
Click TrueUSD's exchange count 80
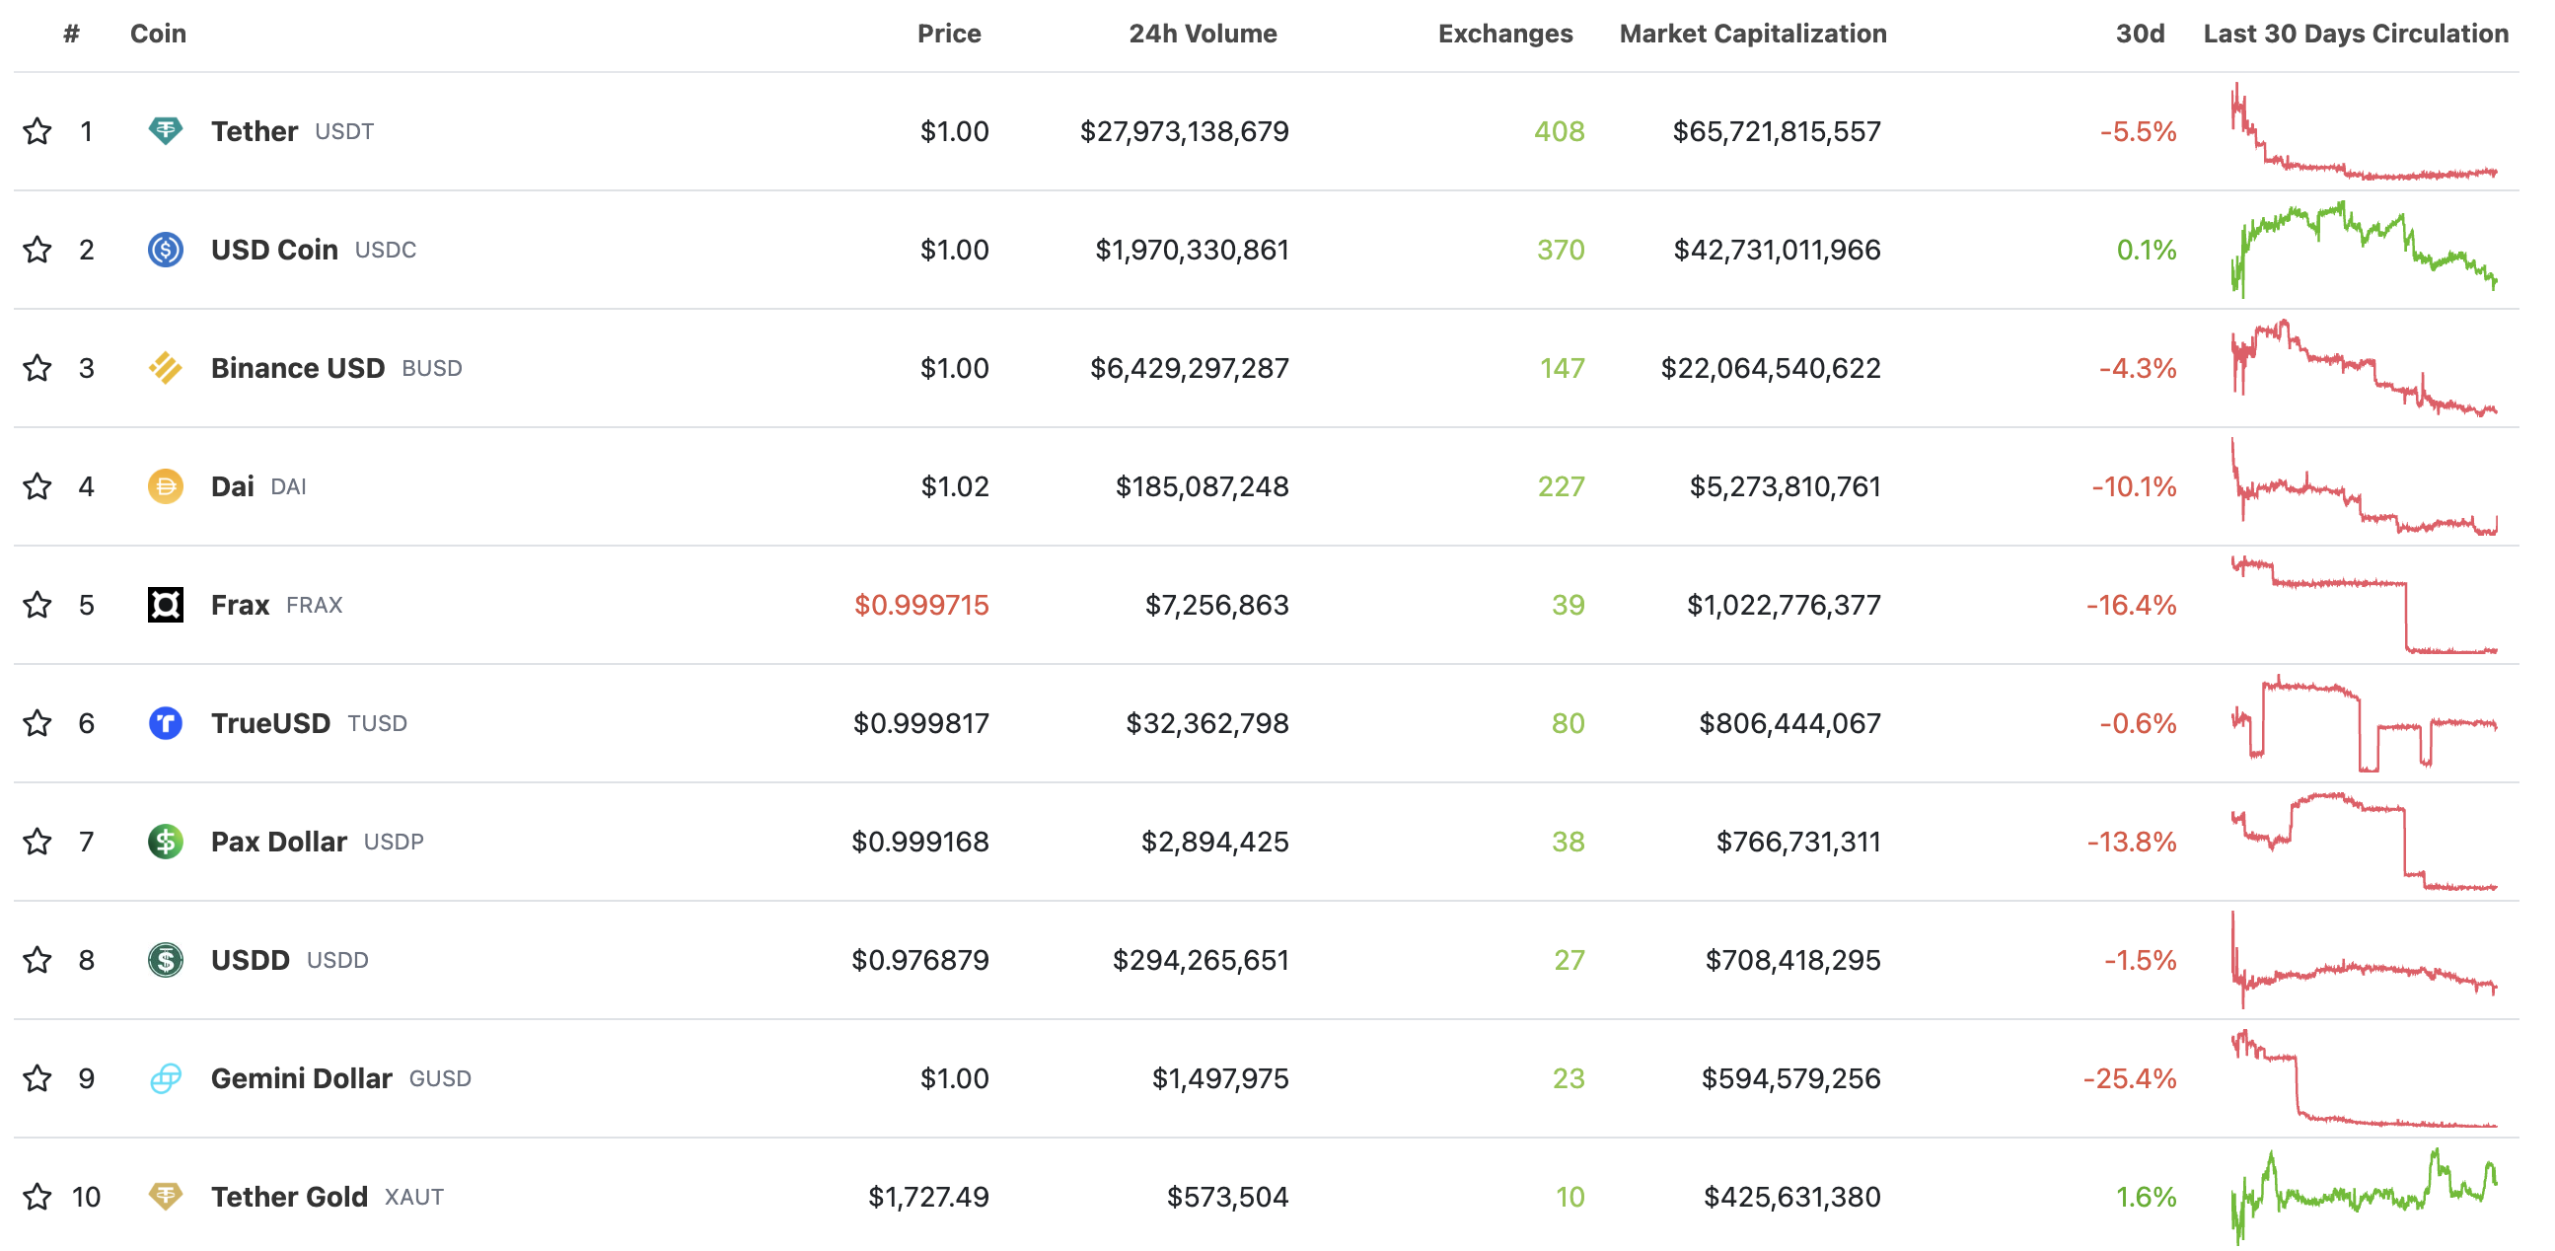pyautogui.click(x=1569, y=723)
